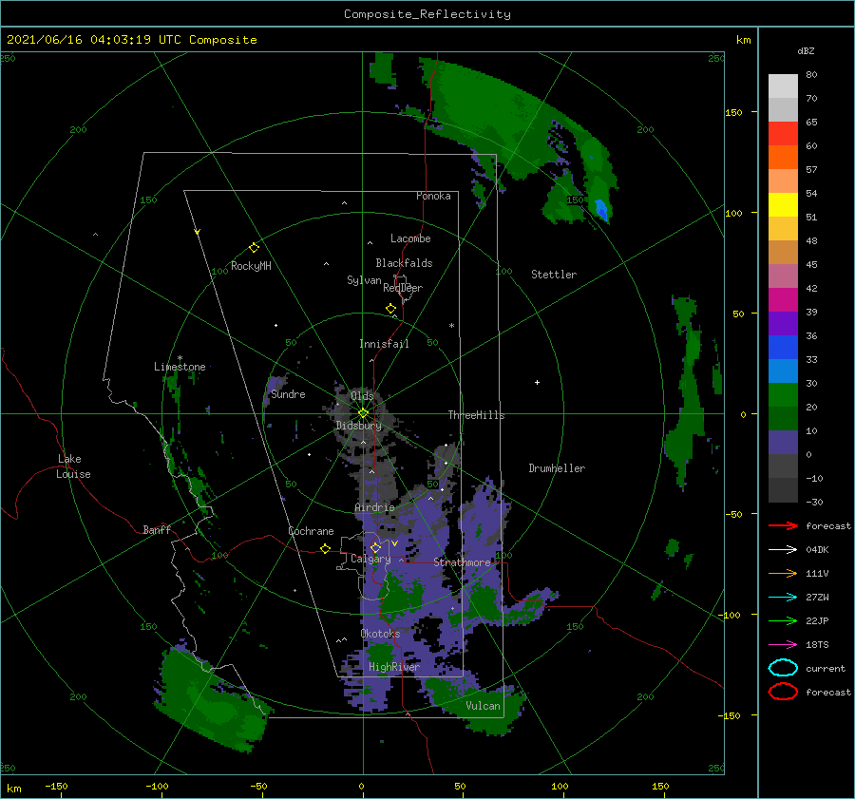
Task: Click the yellow diamond marker below Cochrane
Action: [x=326, y=548]
